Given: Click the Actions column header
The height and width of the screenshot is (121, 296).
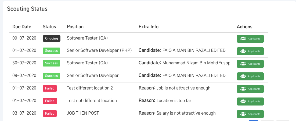Looking at the screenshot, I should point(244,27).
